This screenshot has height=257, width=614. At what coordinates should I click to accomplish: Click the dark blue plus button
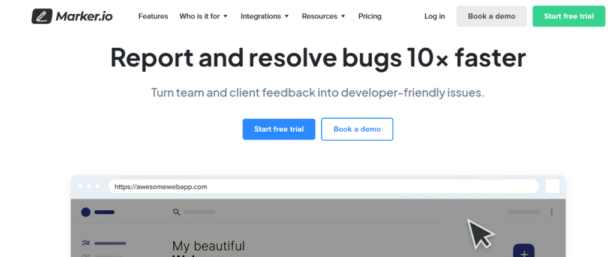(x=523, y=250)
